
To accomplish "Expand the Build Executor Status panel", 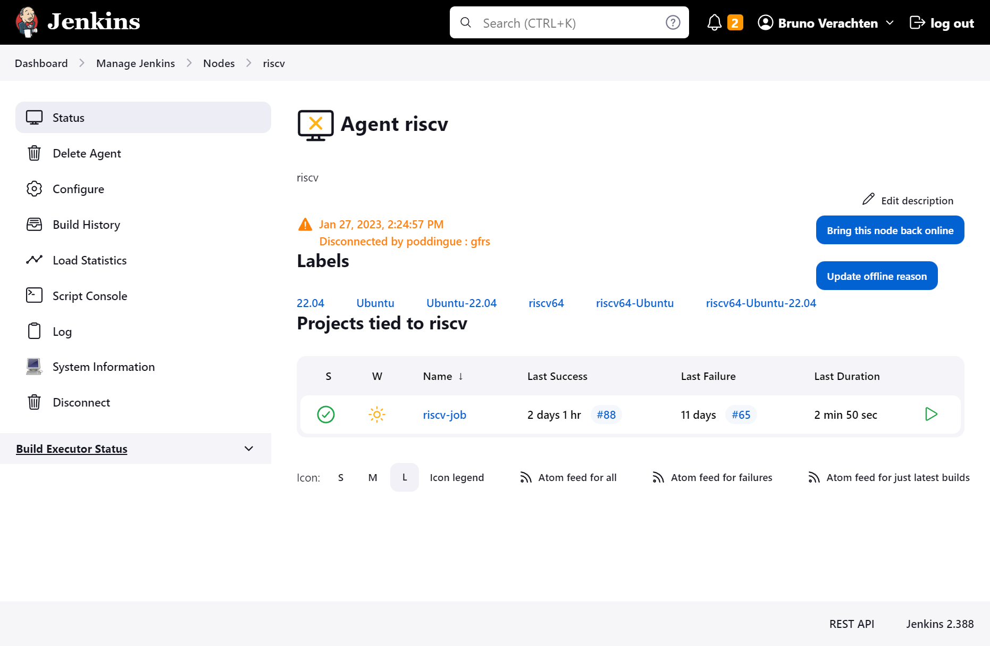I will 248,449.
